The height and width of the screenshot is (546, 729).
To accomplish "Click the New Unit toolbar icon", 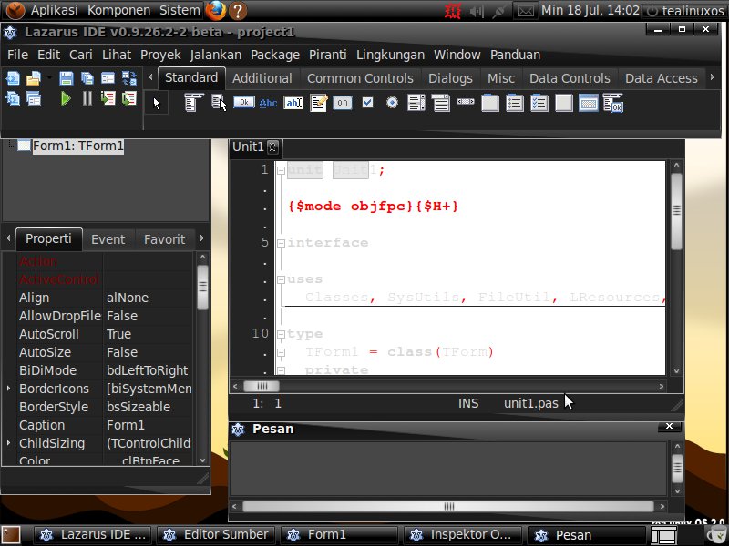I will click(x=13, y=78).
